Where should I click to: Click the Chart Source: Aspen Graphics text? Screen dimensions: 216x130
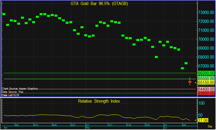tap(20, 89)
